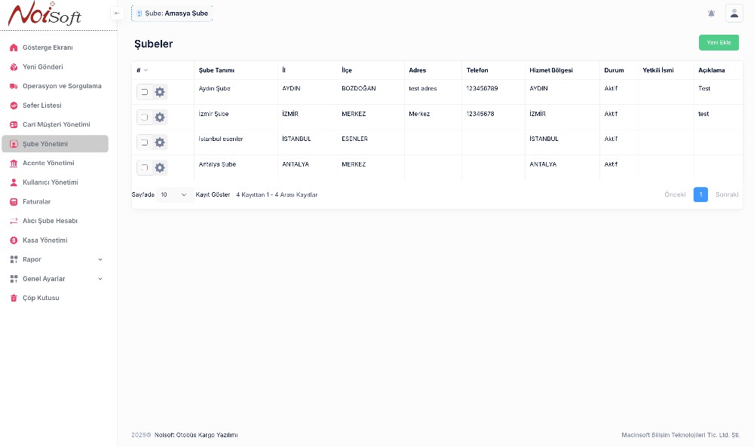Go to Gösterge Ekranı home icon
The image size is (754, 447).
coord(14,47)
